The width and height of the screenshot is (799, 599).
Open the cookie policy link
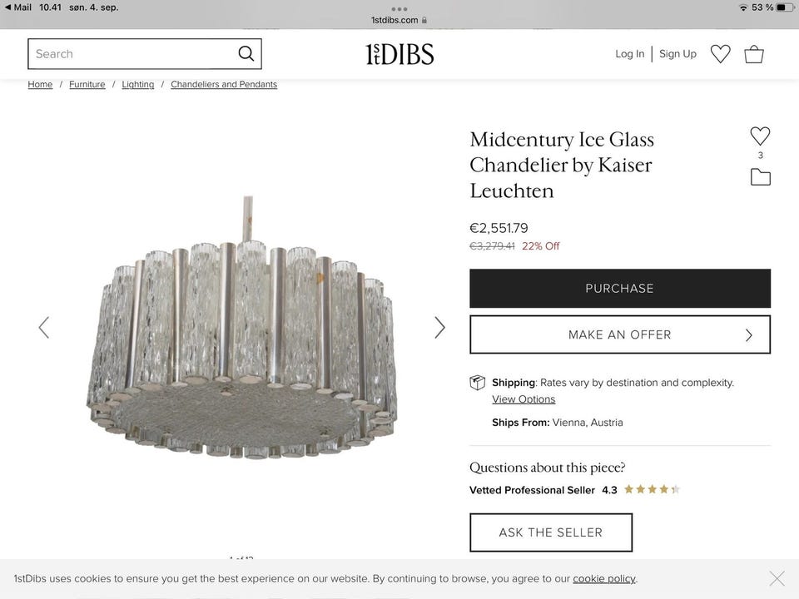[604, 578]
